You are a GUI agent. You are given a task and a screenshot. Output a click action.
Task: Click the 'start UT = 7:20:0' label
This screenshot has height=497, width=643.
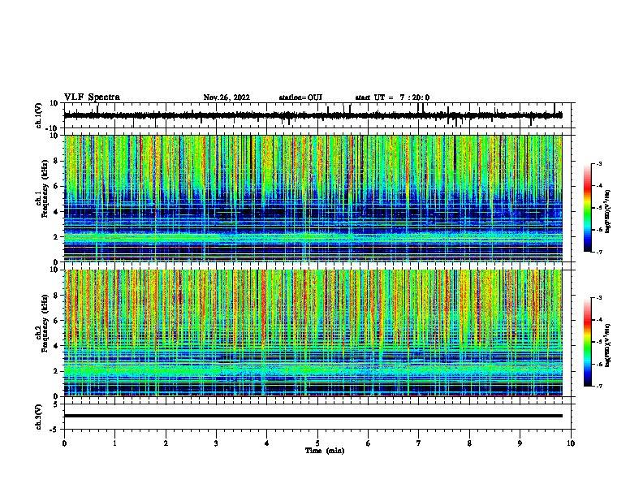point(392,97)
